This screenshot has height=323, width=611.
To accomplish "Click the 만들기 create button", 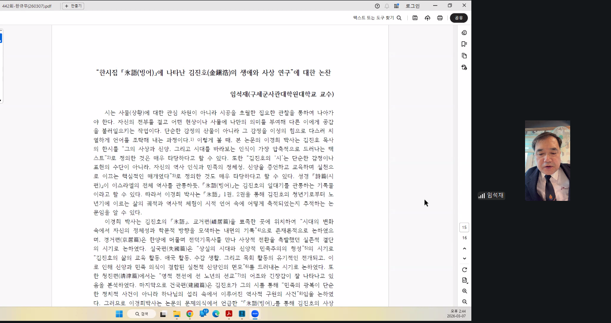I will pyautogui.click(x=73, y=6).
